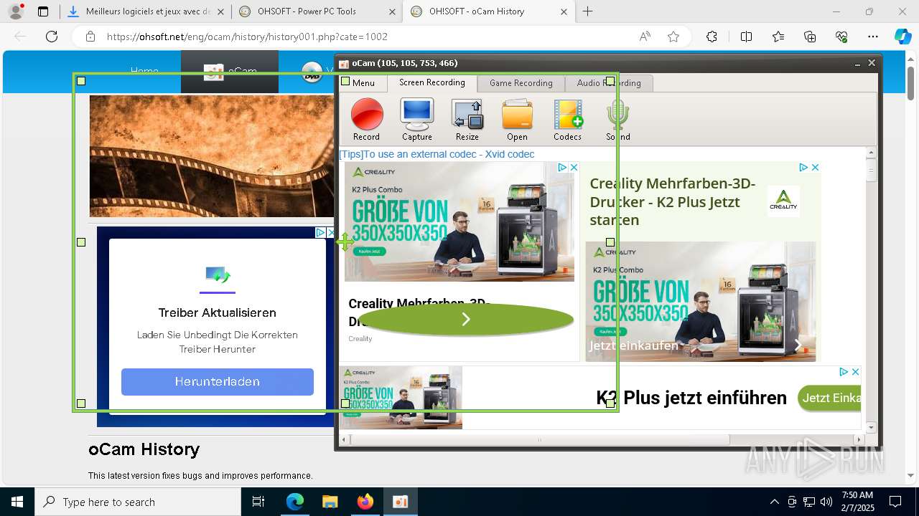Screen dimensions: 919x516
Task: Minimize the oCam window
Action: pyautogui.click(x=857, y=64)
